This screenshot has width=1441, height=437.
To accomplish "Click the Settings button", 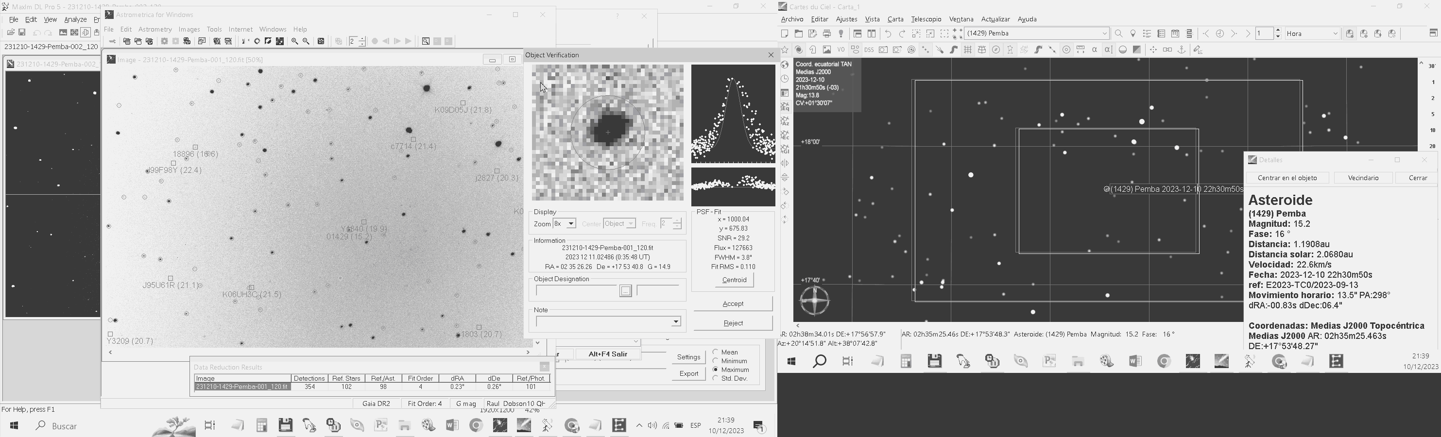I will coord(688,357).
